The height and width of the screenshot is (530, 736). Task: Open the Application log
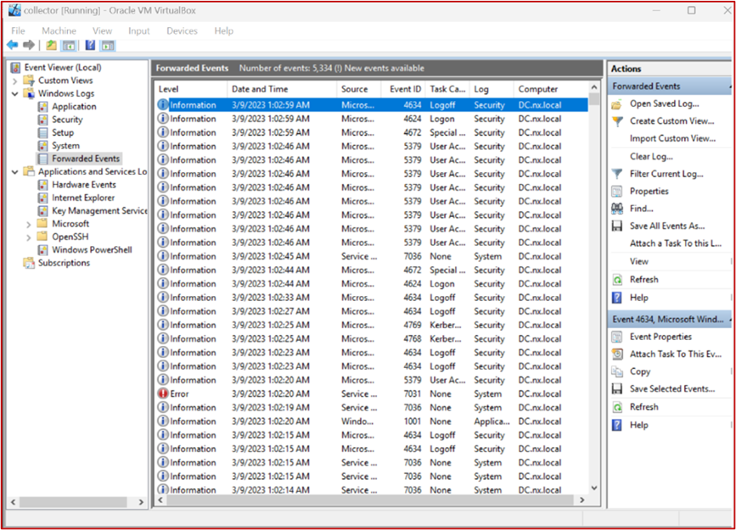click(x=74, y=107)
